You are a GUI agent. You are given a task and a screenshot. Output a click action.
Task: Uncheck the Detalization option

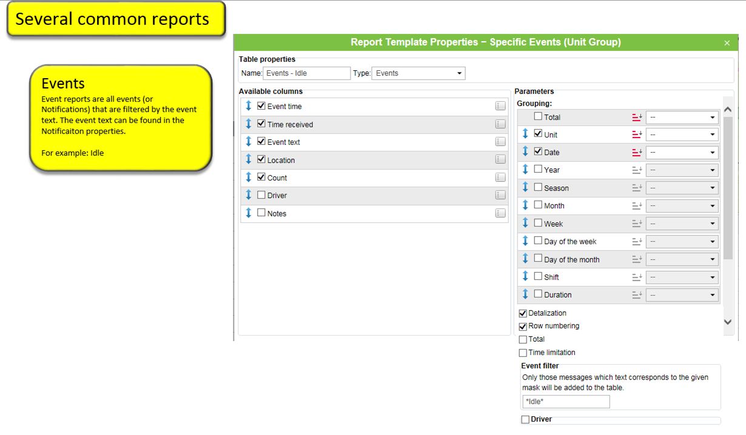(x=523, y=314)
